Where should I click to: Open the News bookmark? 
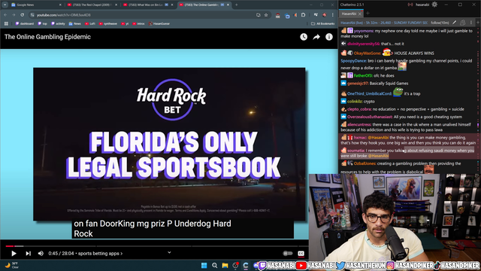pos(75,23)
